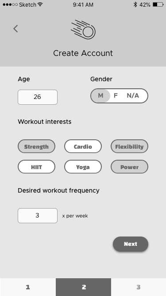Select N/A in the gender selector

[133, 96]
